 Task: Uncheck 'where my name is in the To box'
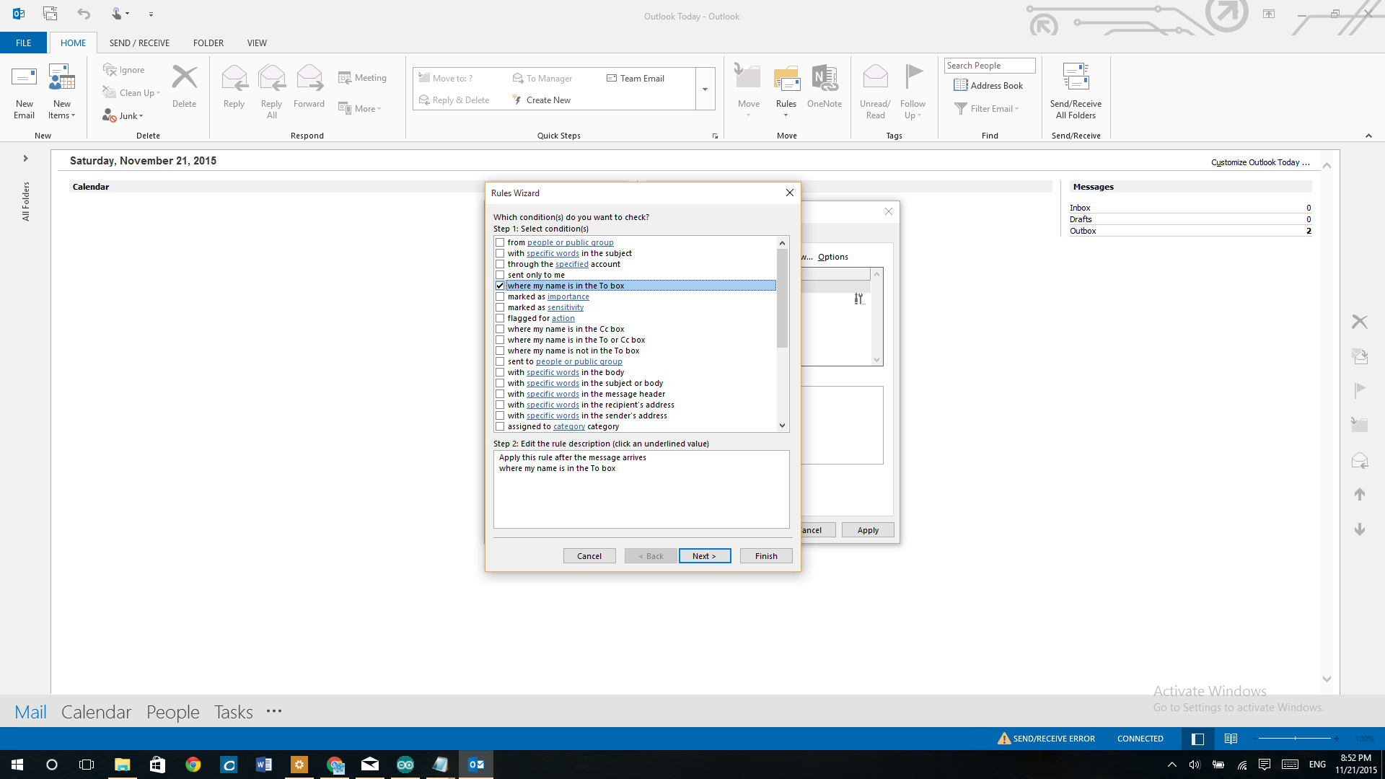click(500, 286)
